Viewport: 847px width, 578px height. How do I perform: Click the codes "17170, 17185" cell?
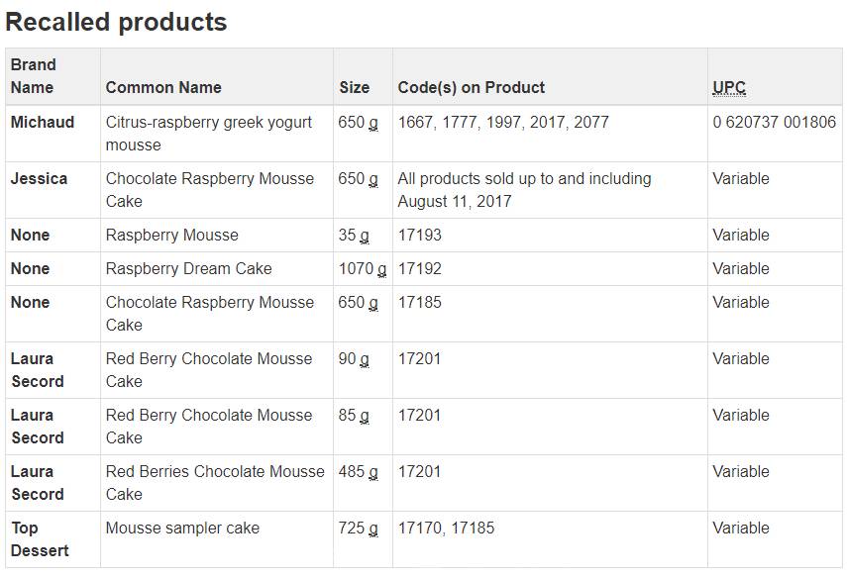446,528
